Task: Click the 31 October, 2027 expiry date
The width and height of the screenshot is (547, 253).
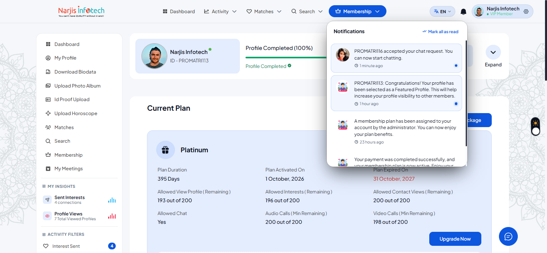Action: pyautogui.click(x=394, y=179)
